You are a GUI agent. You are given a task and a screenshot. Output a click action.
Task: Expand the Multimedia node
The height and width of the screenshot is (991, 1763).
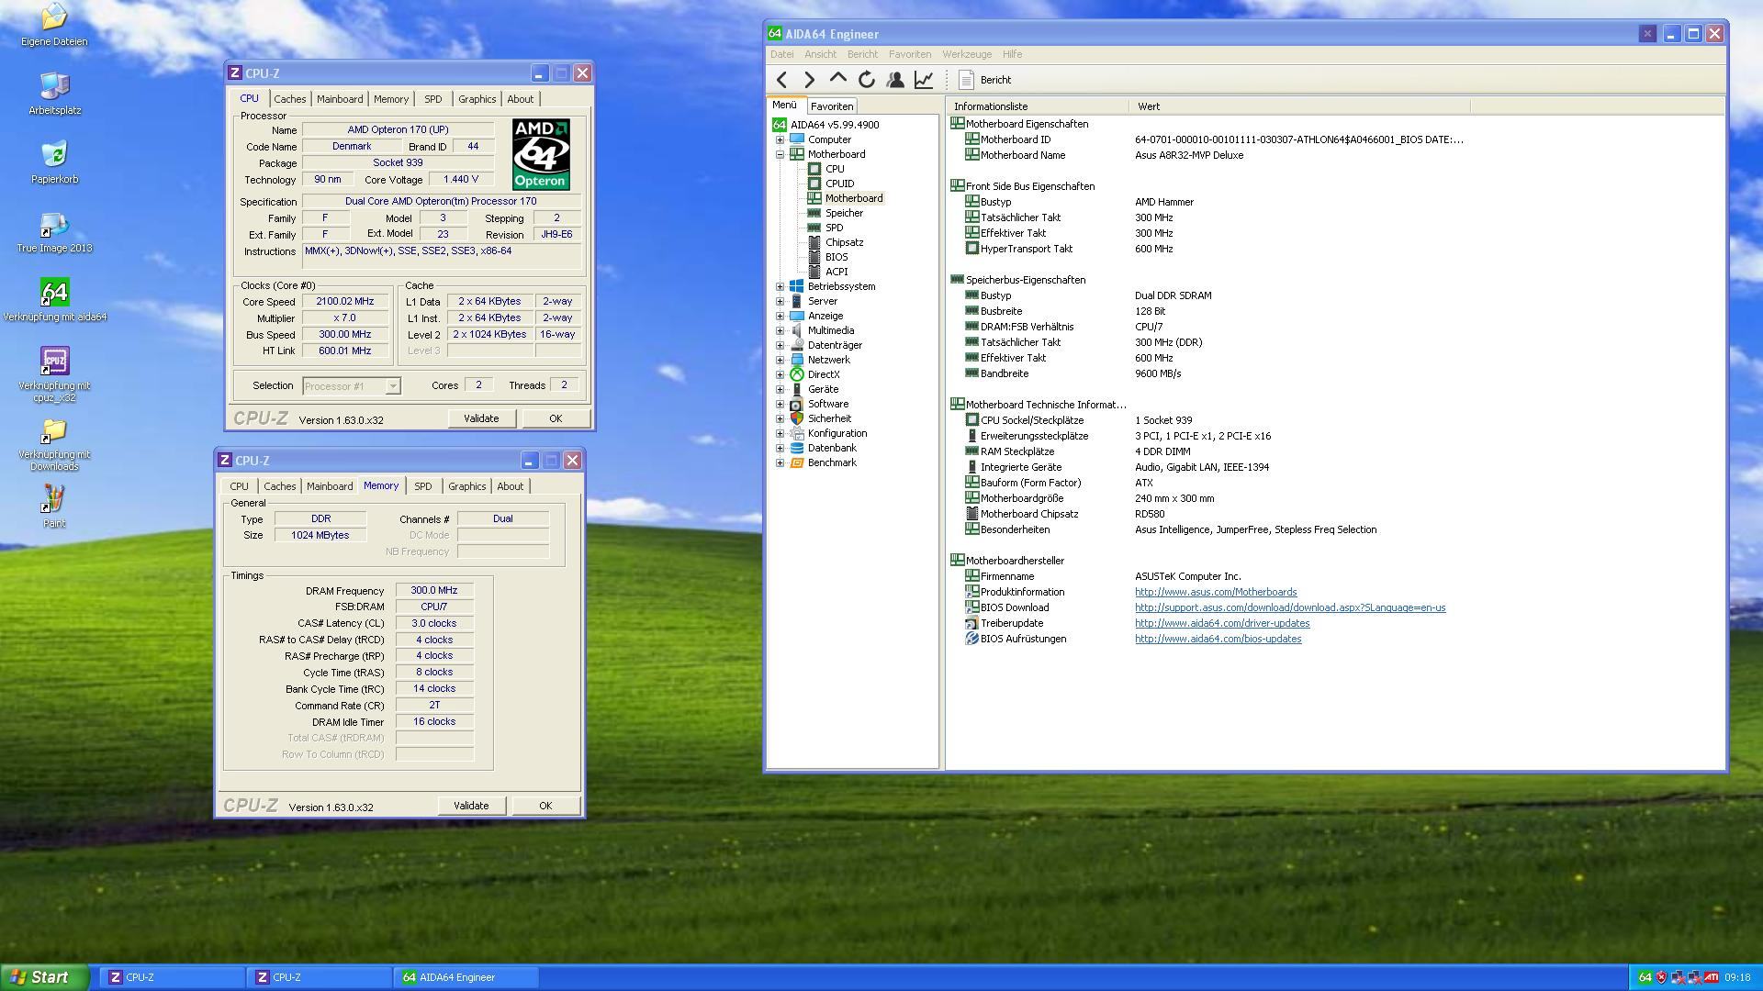(x=780, y=330)
